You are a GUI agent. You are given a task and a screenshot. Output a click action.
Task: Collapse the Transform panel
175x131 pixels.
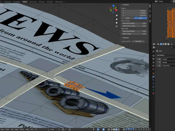(x=122, y=5)
